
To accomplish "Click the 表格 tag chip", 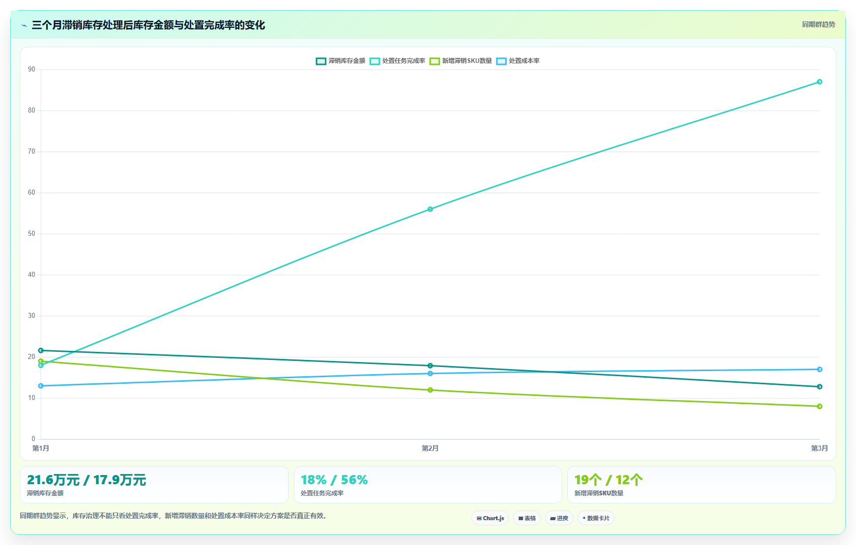I will pos(527,518).
